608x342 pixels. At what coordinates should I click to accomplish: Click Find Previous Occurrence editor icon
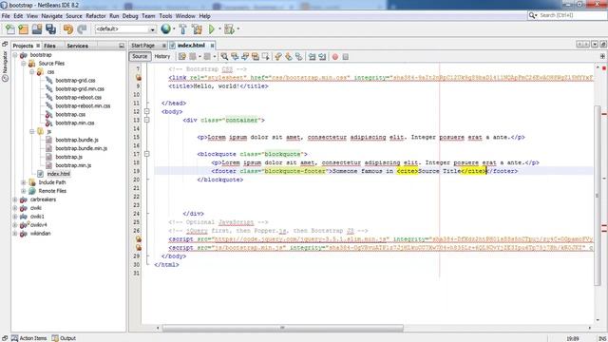[x=235, y=57]
